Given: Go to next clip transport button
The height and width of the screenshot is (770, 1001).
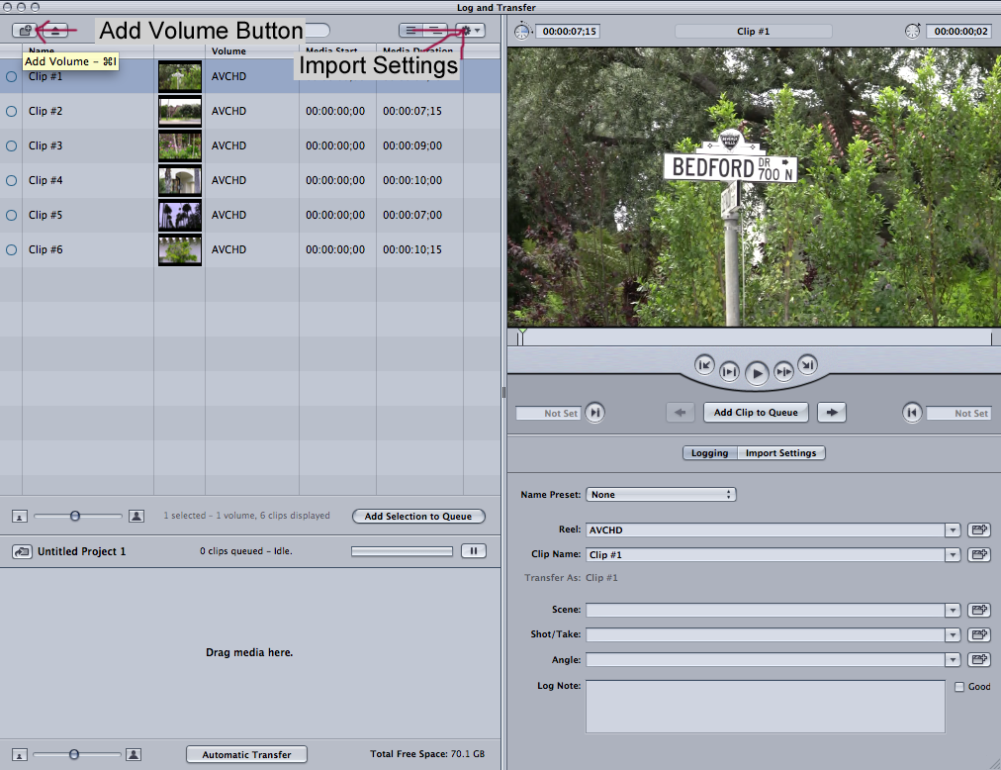Looking at the screenshot, I should pyautogui.click(x=807, y=365).
